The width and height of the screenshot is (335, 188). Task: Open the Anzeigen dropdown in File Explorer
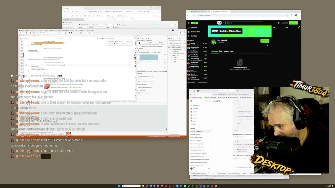pyautogui.click(x=111, y=16)
